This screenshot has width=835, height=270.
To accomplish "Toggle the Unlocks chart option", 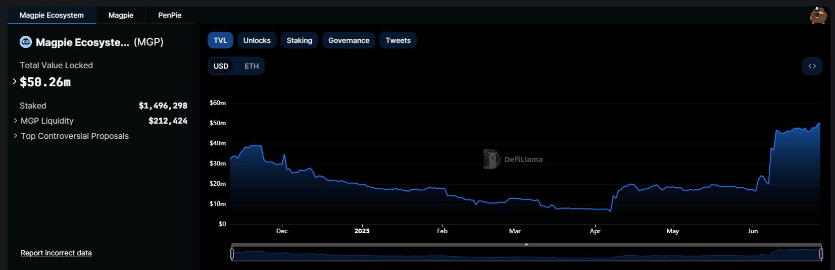I will (257, 40).
